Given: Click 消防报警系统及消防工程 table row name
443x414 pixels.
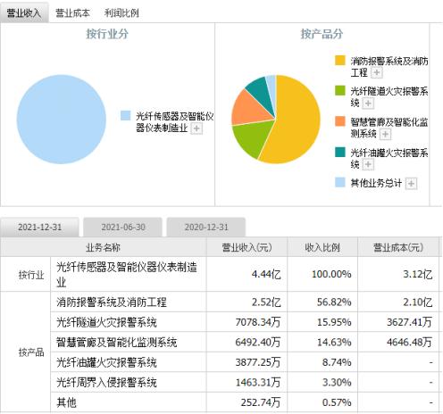Looking at the screenshot, I should pyautogui.click(x=112, y=302).
